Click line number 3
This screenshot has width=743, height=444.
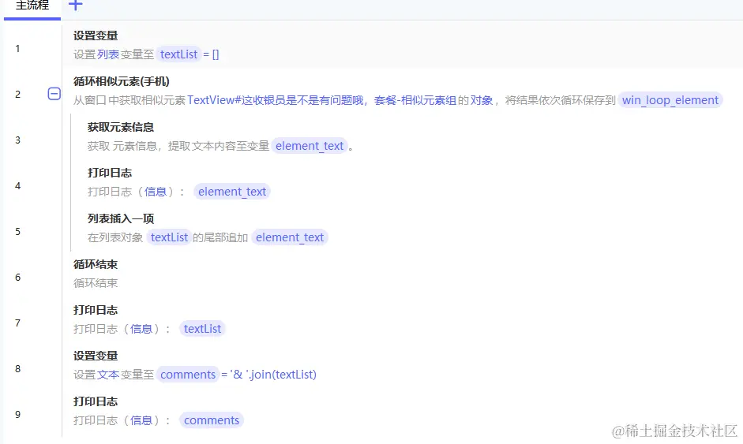(x=17, y=140)
